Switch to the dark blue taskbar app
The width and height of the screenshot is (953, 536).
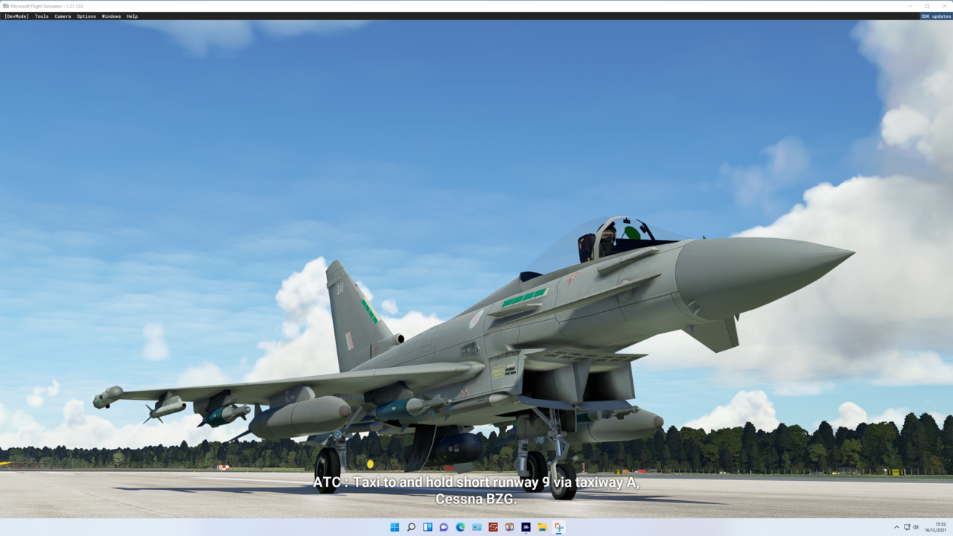click(x=526, y=527)
